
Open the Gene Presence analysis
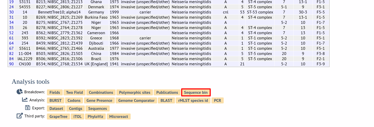coord(99,101)
